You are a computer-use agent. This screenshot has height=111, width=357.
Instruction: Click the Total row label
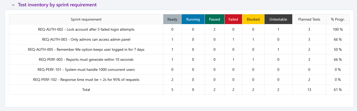click(86, 90)
